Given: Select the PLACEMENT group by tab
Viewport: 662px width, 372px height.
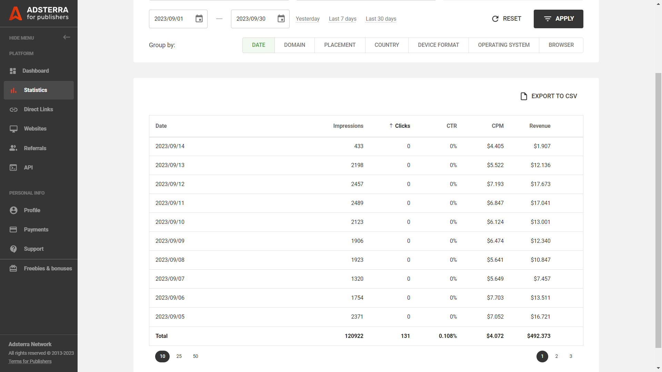Looking at the screenshot, I should pos(340,44).
